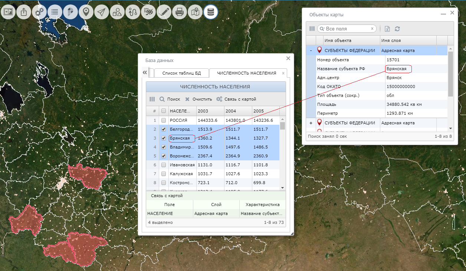Collapse the first СУБЪЕКТЫ ФЕДЕРАЦИИ entry
Viewport: 466px width, 271px height.
(x=311, y=50)
